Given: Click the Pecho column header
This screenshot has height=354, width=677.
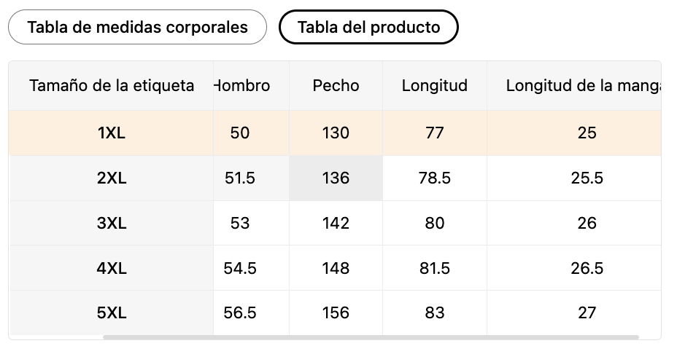Looking at the screenshot, I should point(336,85).
